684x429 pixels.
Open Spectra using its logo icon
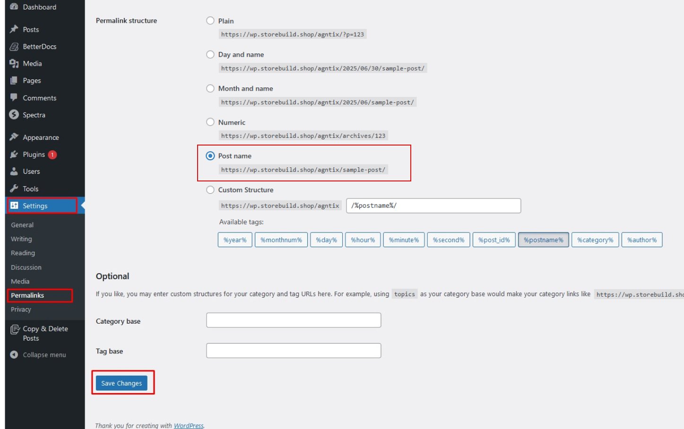(14, 115)
